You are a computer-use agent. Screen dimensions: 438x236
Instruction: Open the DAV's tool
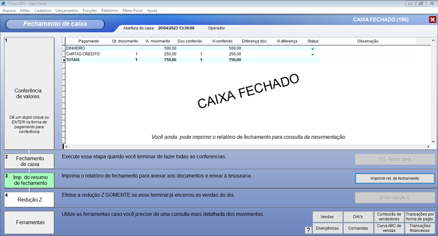[358, 217]
